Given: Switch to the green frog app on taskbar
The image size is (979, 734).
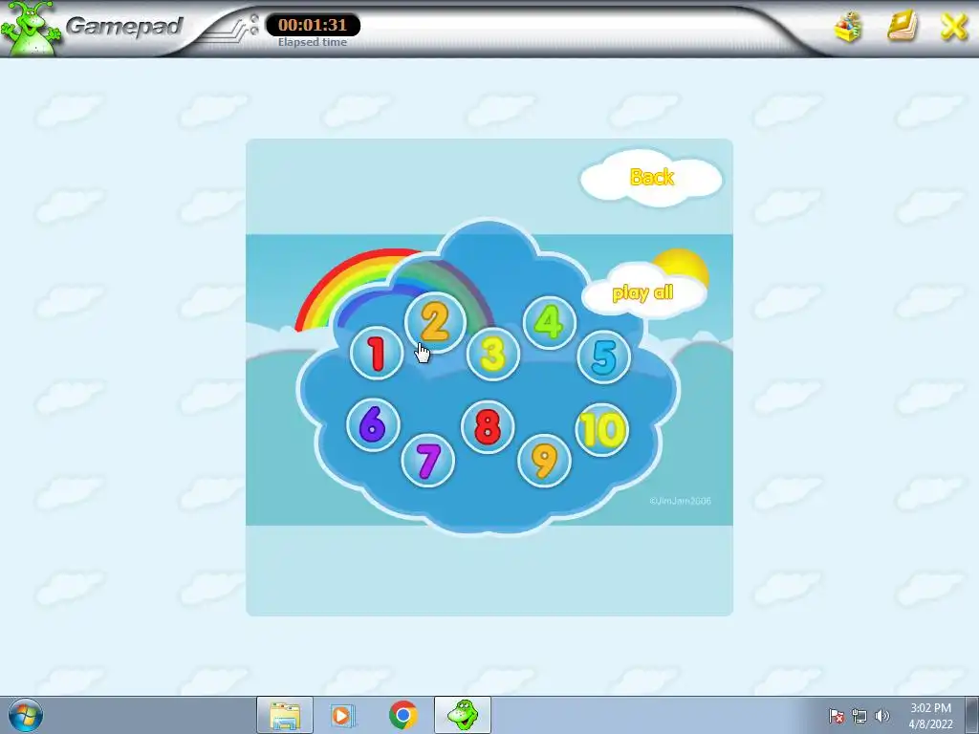Looking at the screenshot, I should point(463,715).
